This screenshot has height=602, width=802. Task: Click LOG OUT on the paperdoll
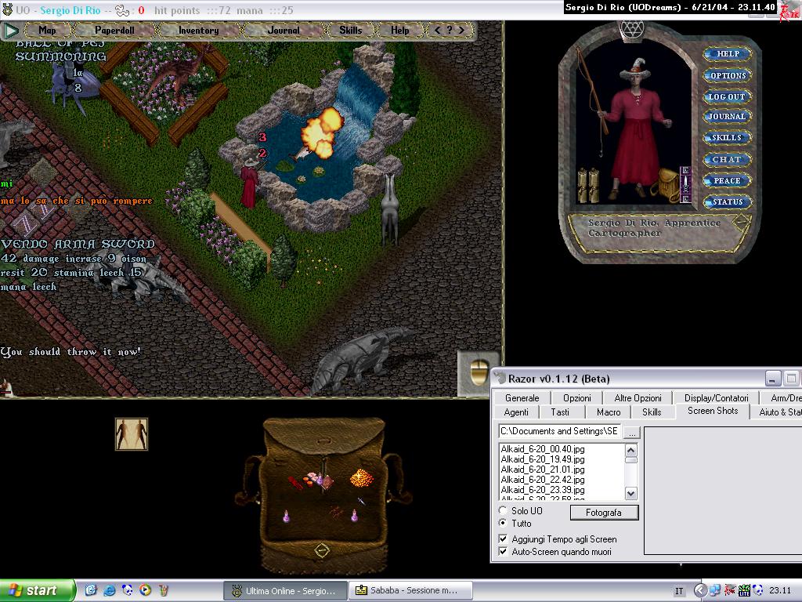click(x=727, y=96)
